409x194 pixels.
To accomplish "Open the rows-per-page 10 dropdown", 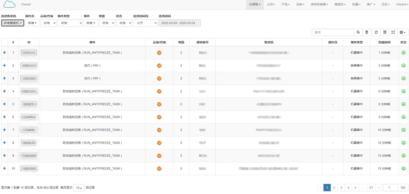I will (79, 188).
